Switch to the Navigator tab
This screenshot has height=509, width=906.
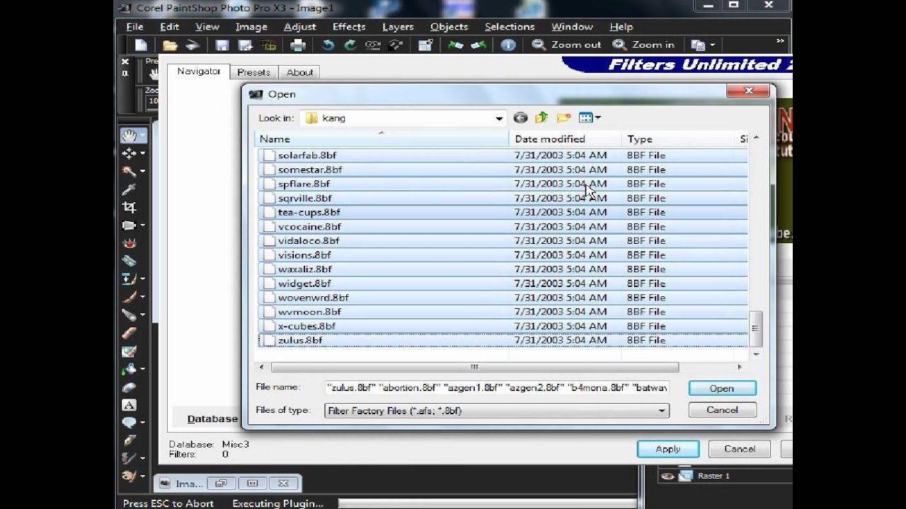click(199, 71)
